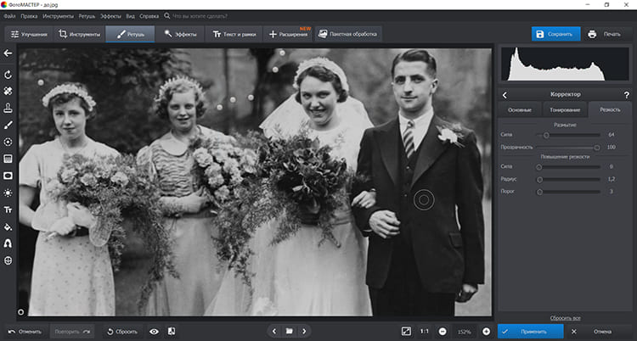
Task: Toggle the eye preview of original image
Action: (x=154, y=331)
